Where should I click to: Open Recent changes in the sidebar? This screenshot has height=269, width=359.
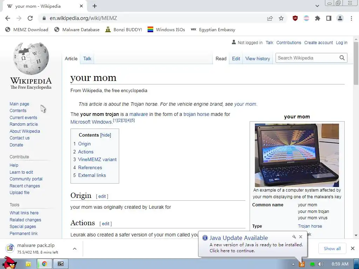25,186
